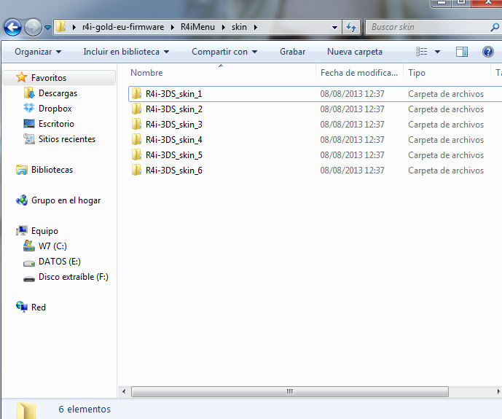Click the Sitios recientes icon

29,139
